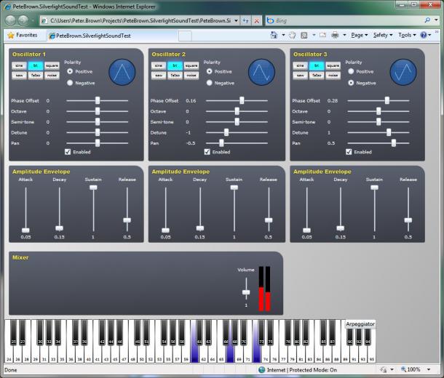Click Oscillator 2 Detune slider thumb

pyautogui.click(x=226, y=132)
